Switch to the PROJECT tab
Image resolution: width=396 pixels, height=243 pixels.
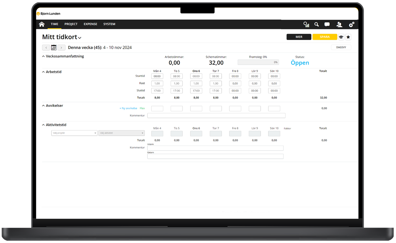(x=71, y=24)
